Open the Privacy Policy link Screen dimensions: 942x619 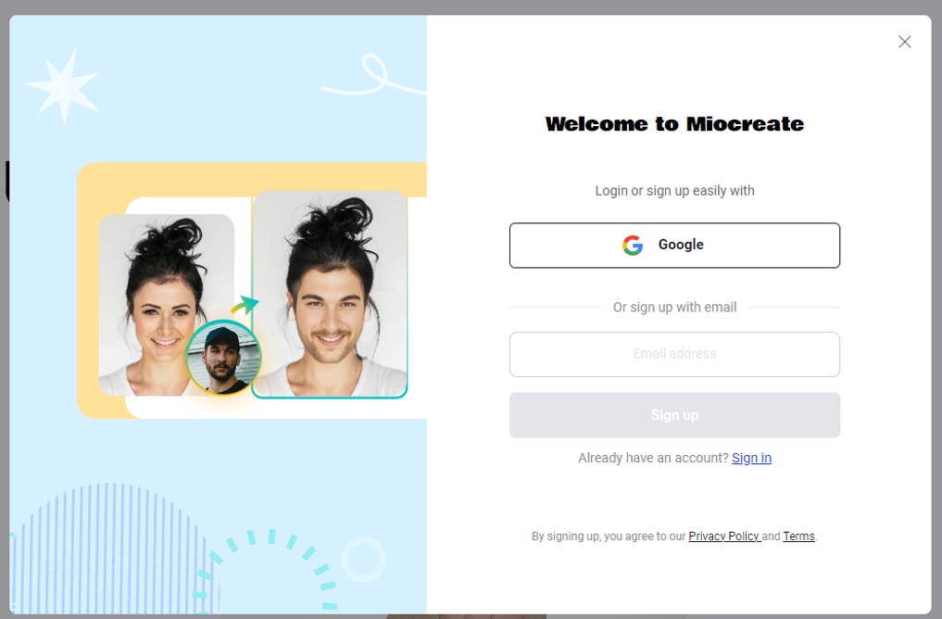click(x=724, y=537)
